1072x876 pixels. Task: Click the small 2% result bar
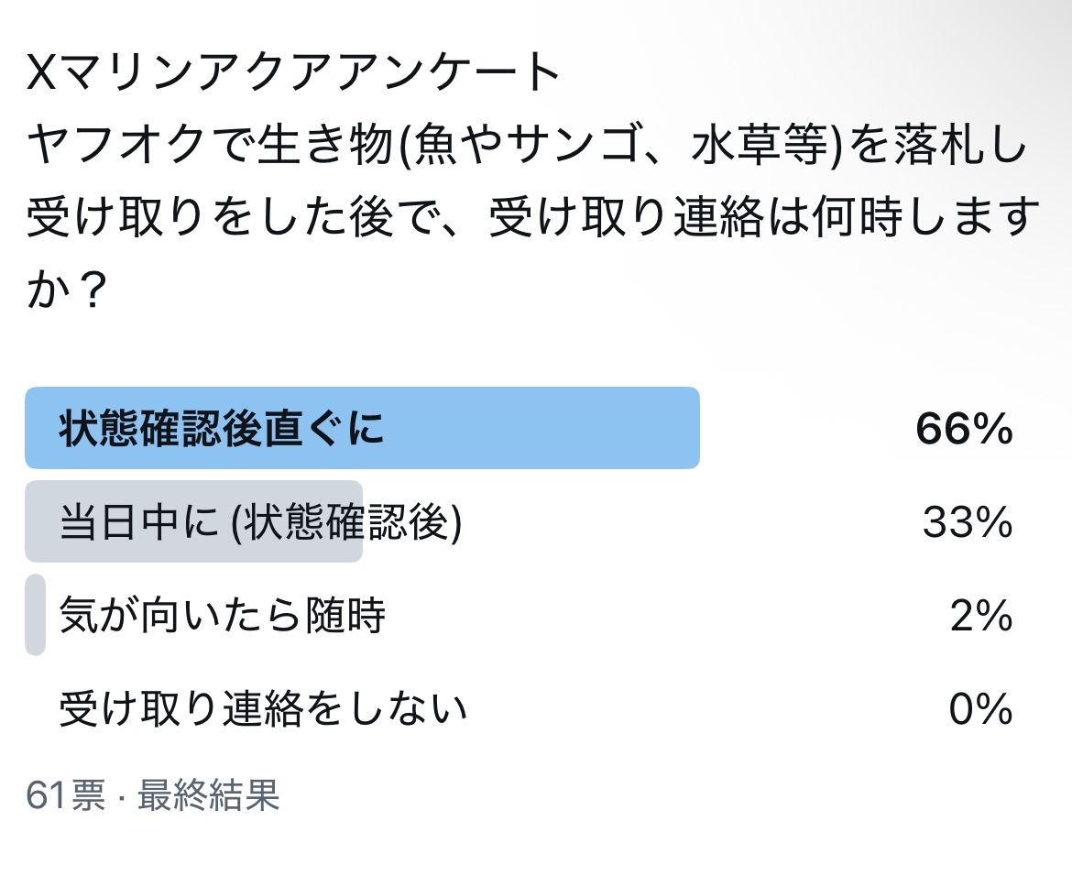[36, 615]
